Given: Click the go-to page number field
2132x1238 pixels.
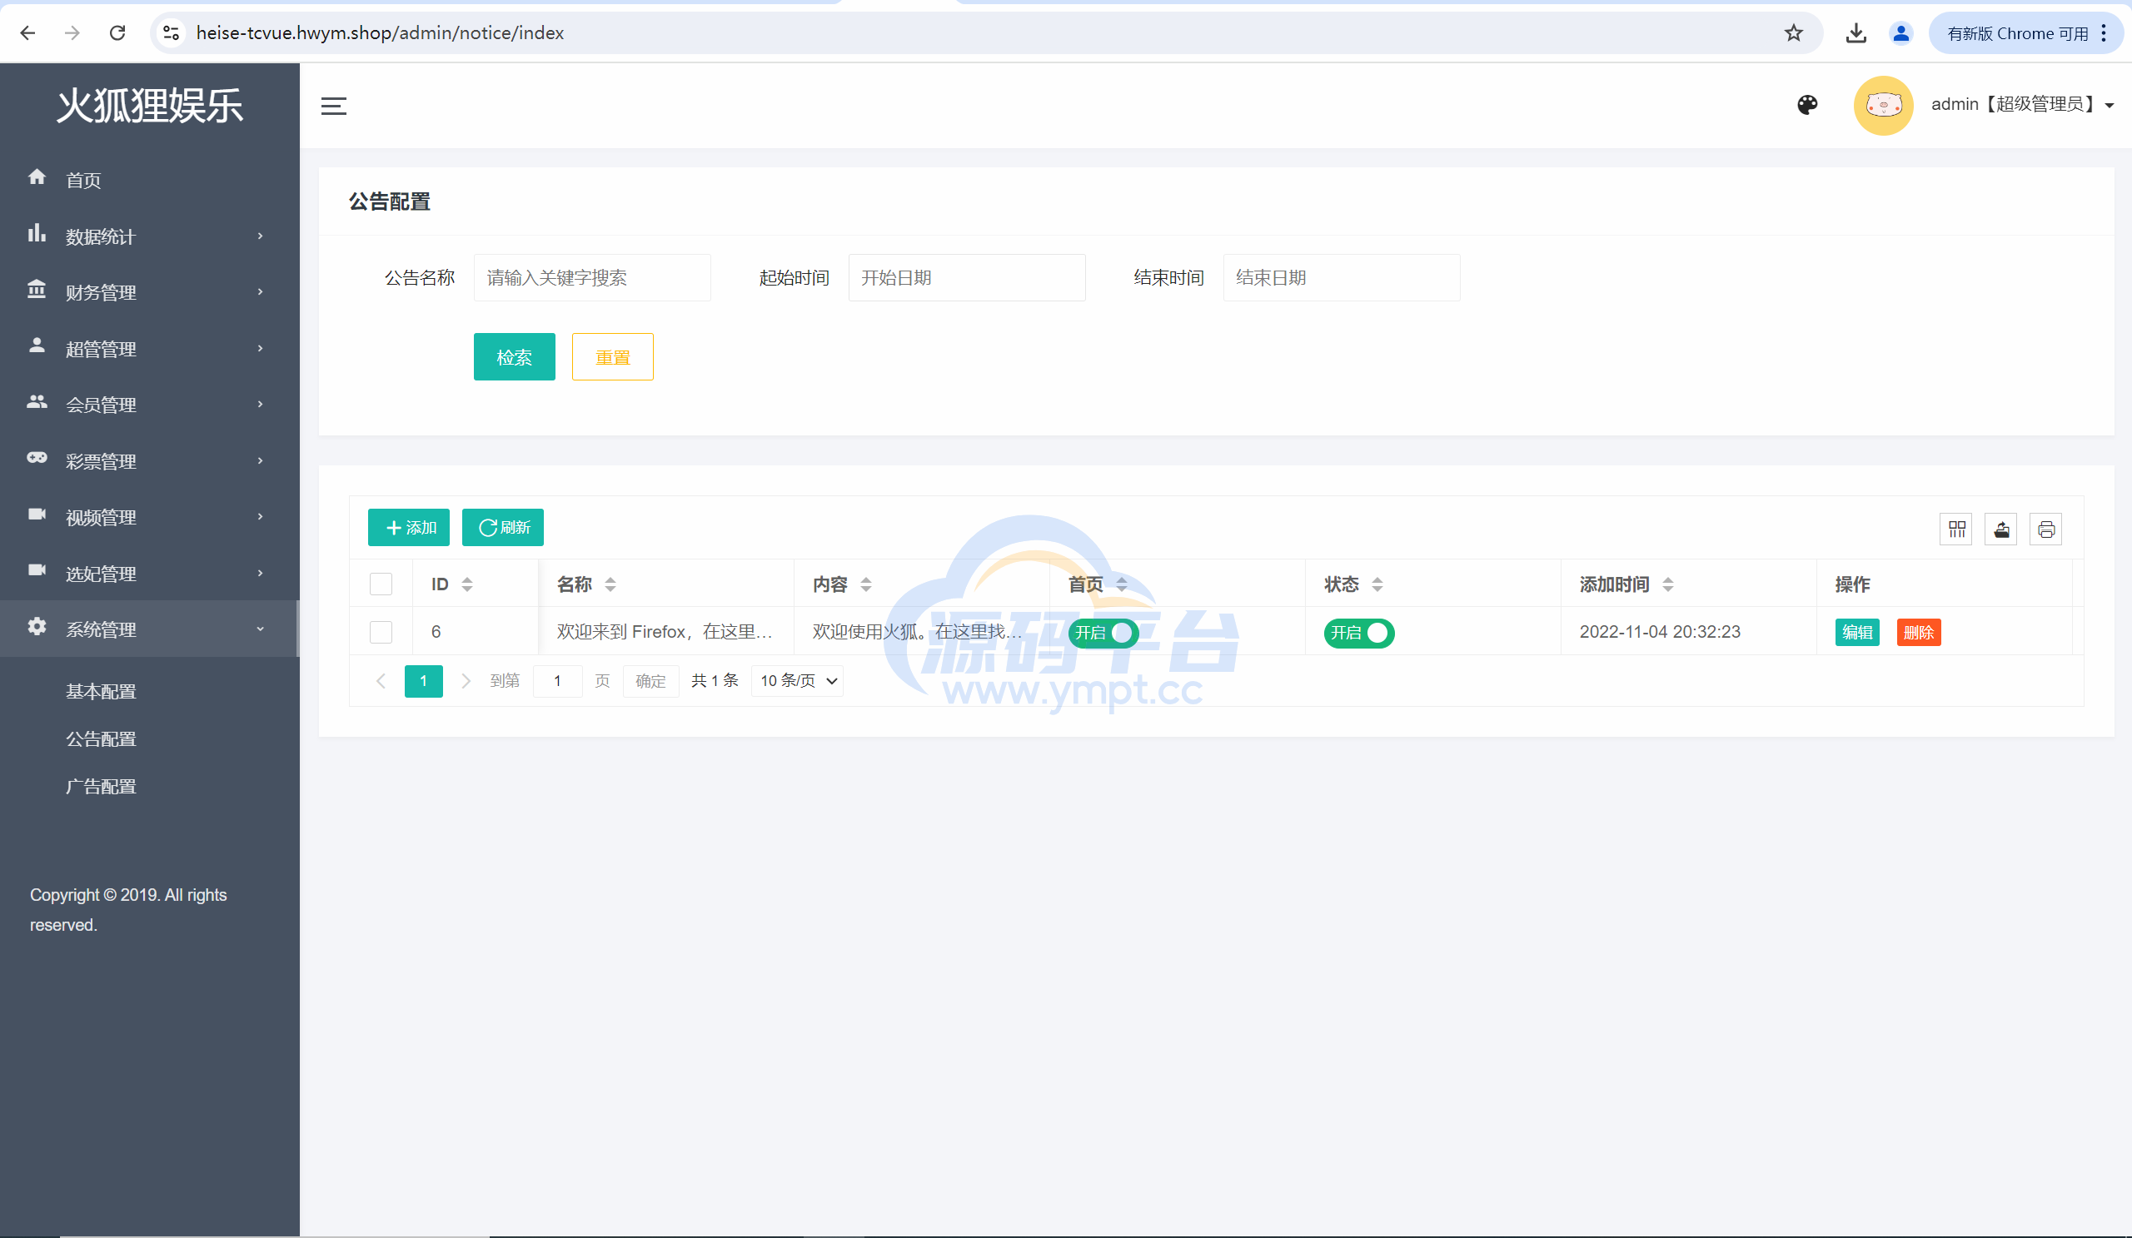Looking at the screenshot, I should pos(557,682).
